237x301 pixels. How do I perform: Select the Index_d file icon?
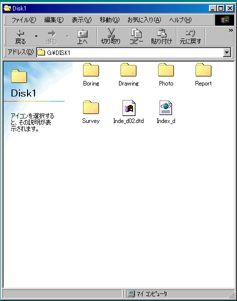tap(166, 107)
